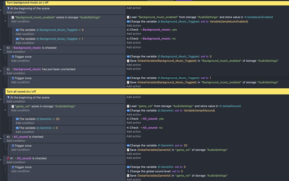Image resolution: width=289 pixels, height=181 pixels.
Task: Add condition under GameVol = 20
Action: [25, 123]
